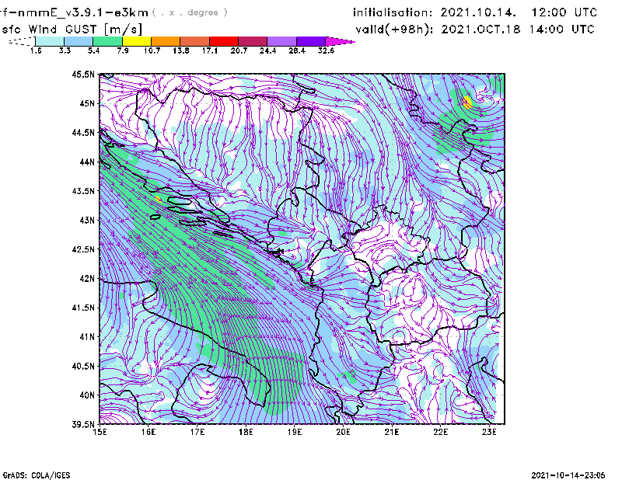This screenshot has height=480, width=622.
Task: Click the red 17.1–20.7 legend swatch
Action: point(224,41)
